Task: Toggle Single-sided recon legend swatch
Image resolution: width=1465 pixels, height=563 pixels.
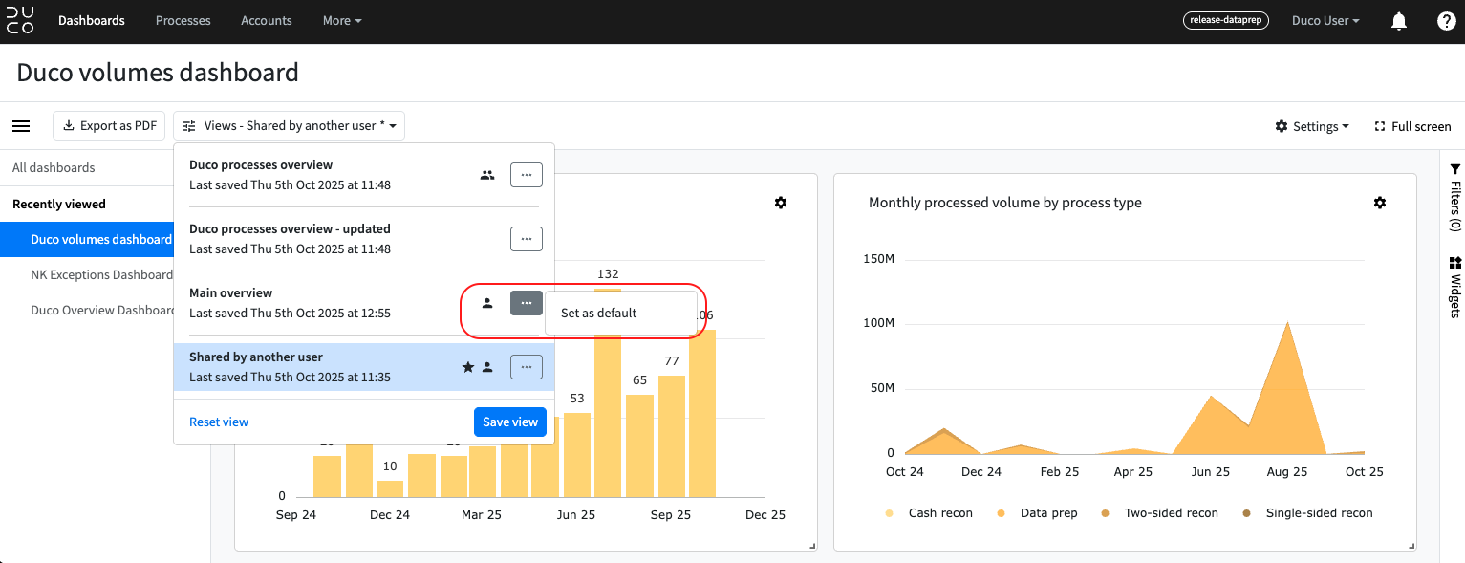Action: click(1246, 513)
